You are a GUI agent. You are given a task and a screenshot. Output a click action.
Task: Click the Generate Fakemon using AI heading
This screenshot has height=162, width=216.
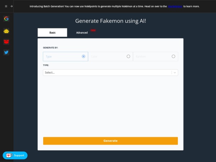(111, 21)
